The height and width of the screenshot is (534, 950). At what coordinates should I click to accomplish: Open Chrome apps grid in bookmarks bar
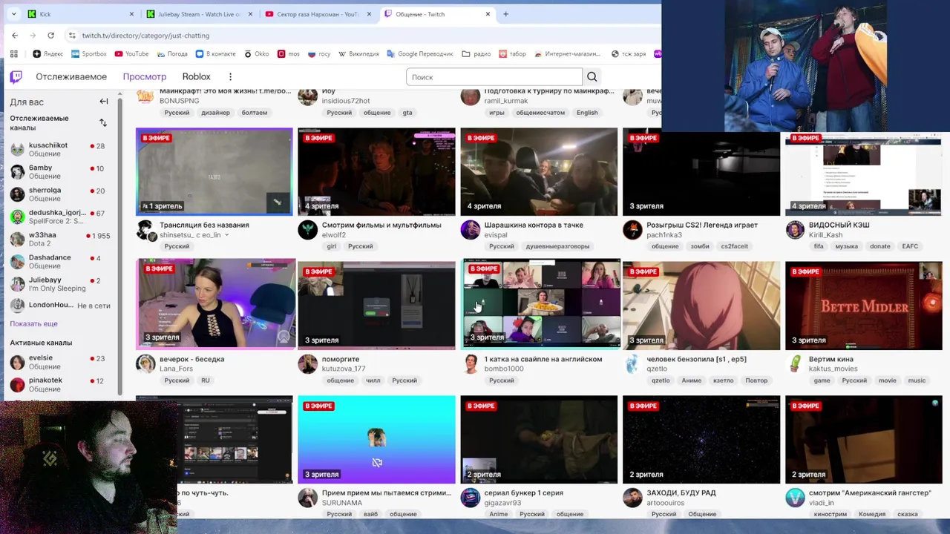click(13, 53)
